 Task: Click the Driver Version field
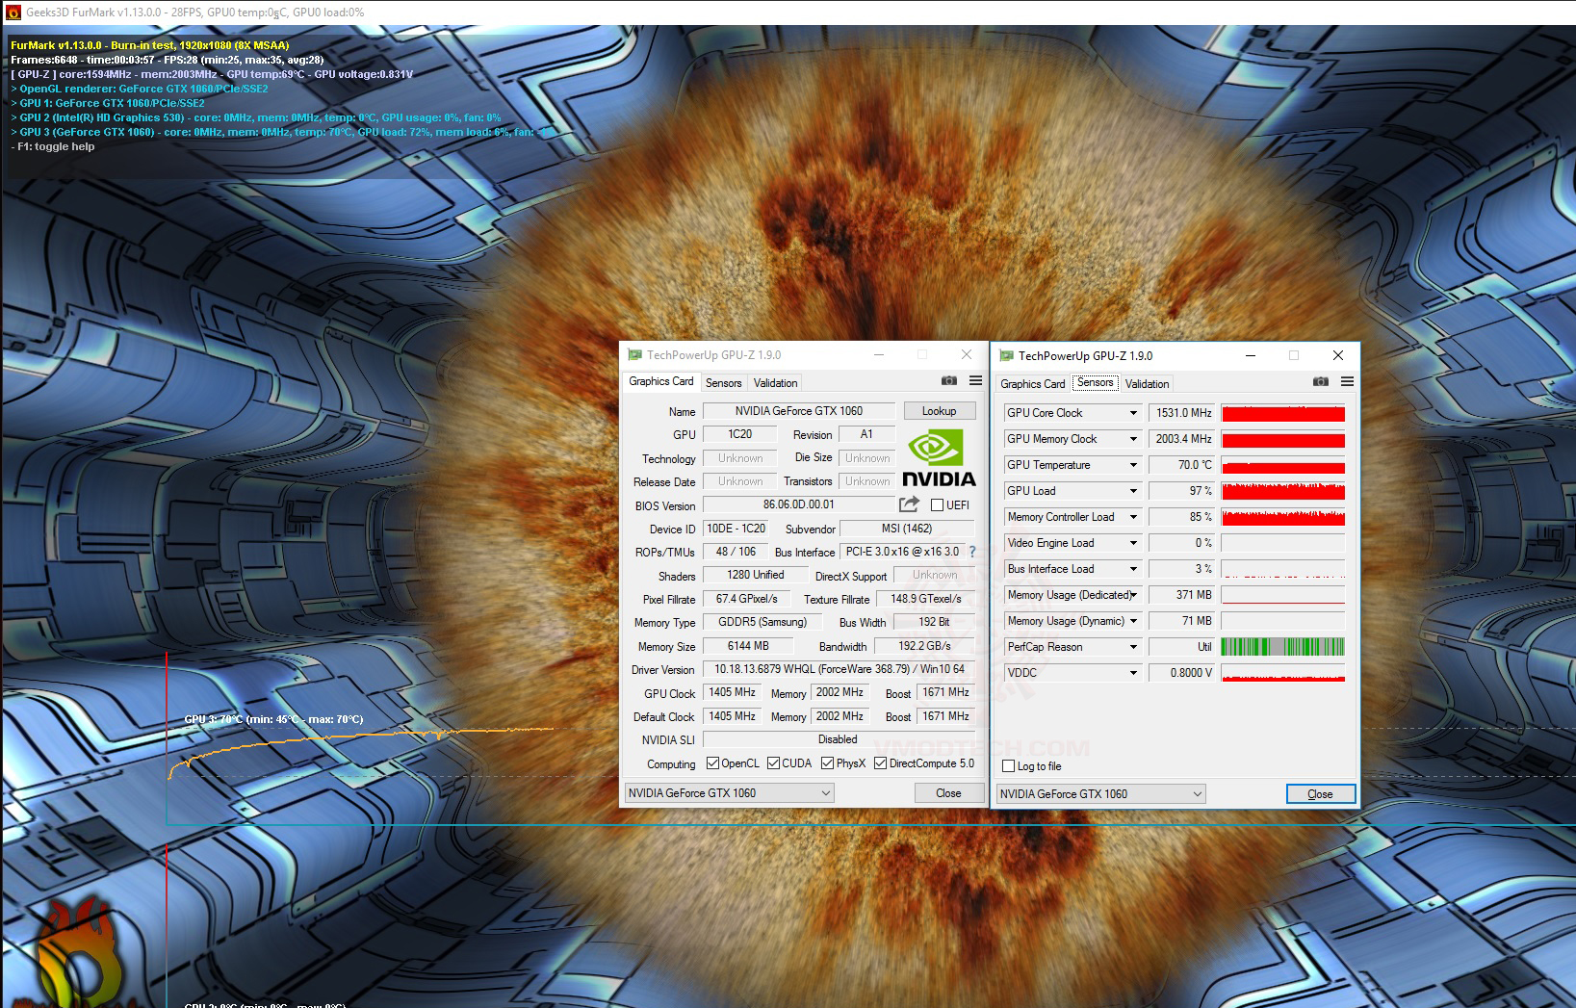click(839, 669)
